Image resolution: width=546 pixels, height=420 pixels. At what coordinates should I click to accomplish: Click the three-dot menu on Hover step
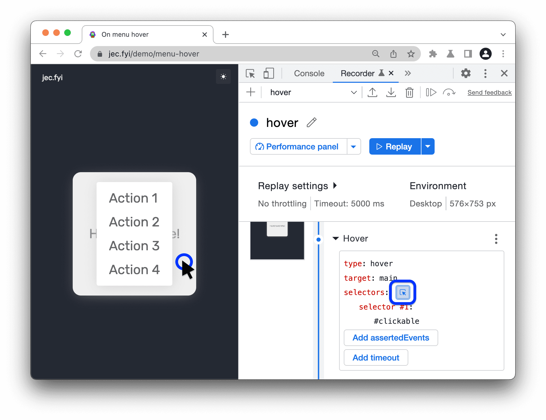click(496, 238)
